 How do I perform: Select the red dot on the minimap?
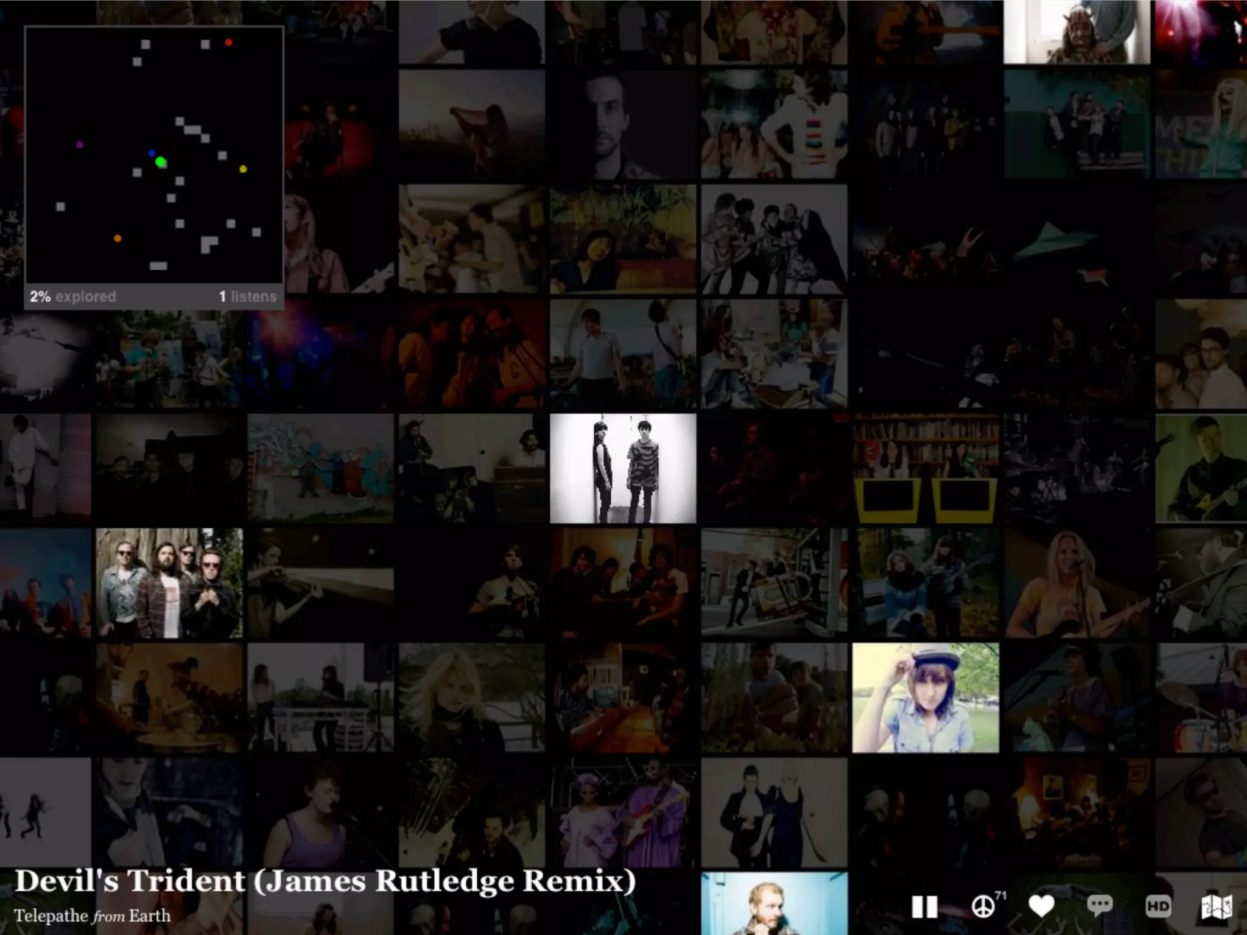pos(228,43)
